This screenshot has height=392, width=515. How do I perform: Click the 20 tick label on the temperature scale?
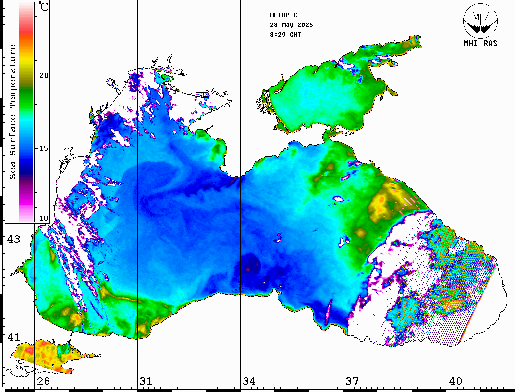coord(44,75)
